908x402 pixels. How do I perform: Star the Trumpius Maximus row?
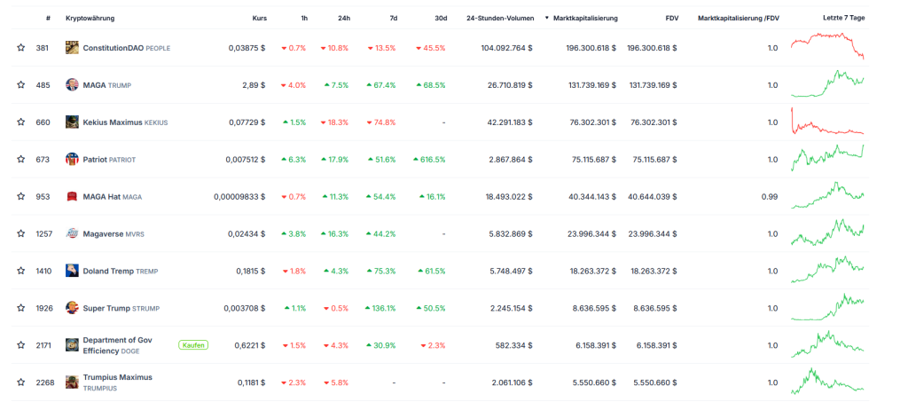coord(21,382)
